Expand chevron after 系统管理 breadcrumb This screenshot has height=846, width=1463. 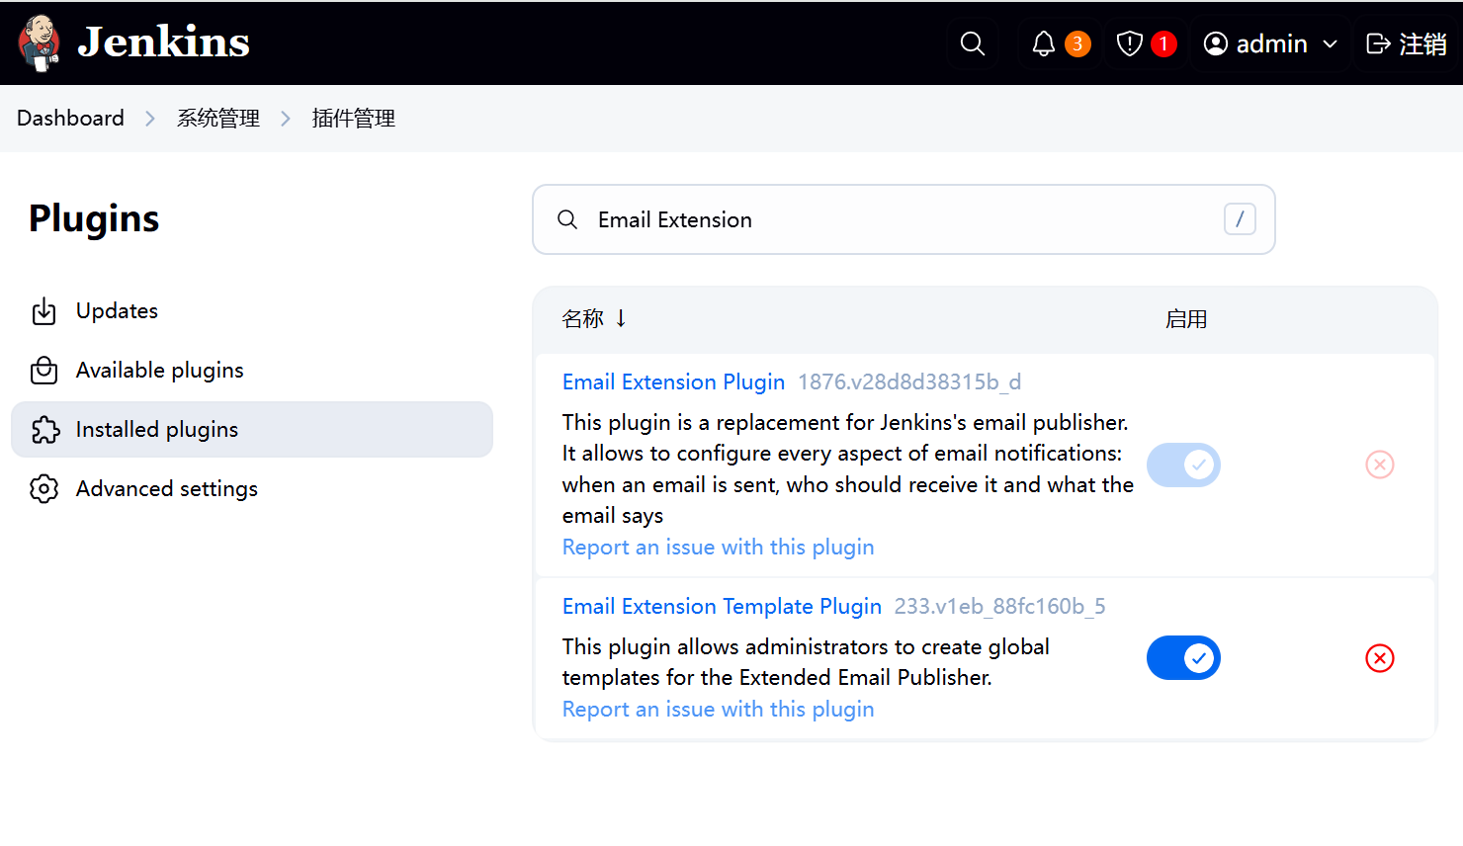pyautogui.click(x=286, y=119)
